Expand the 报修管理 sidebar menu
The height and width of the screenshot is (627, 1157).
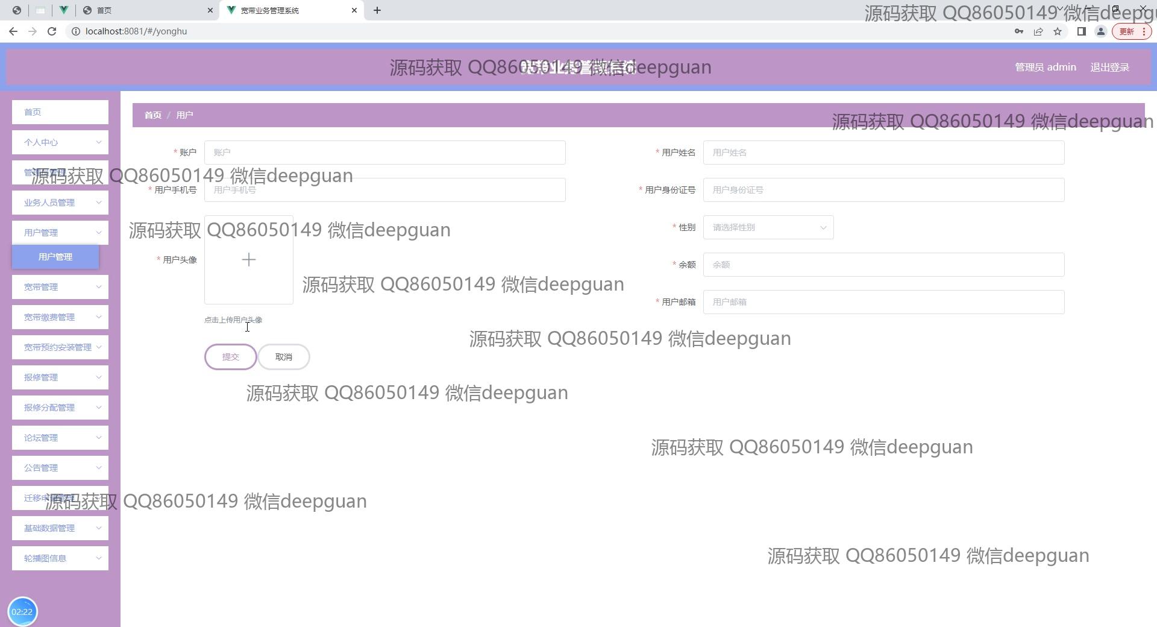coord(60,377)
